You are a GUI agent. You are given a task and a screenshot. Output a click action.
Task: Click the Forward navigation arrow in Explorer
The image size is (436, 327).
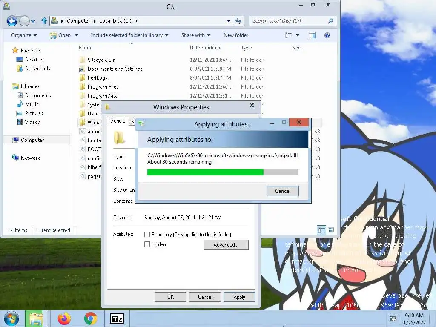click(x=24, y=21)
